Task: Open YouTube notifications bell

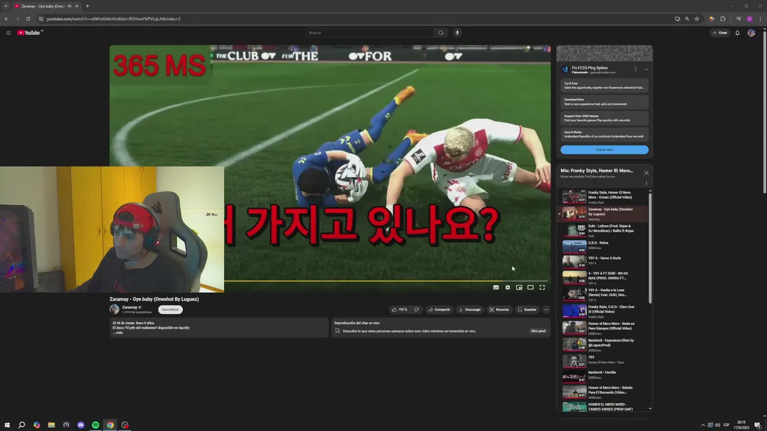Action: [738, 33]
